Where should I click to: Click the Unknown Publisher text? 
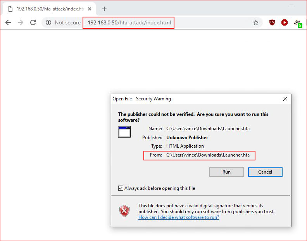point(187,138)
